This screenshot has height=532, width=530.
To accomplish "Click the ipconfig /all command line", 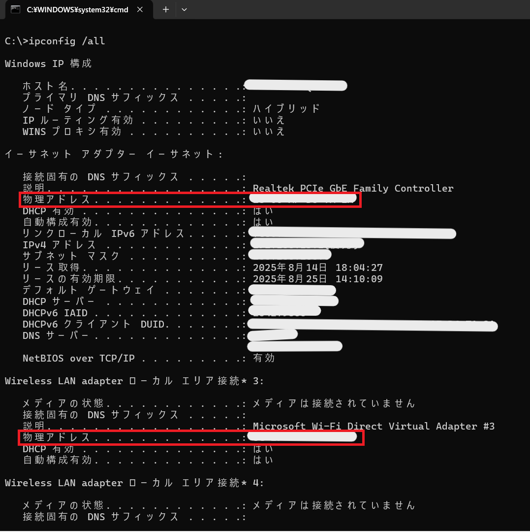I will coord(55,41).
